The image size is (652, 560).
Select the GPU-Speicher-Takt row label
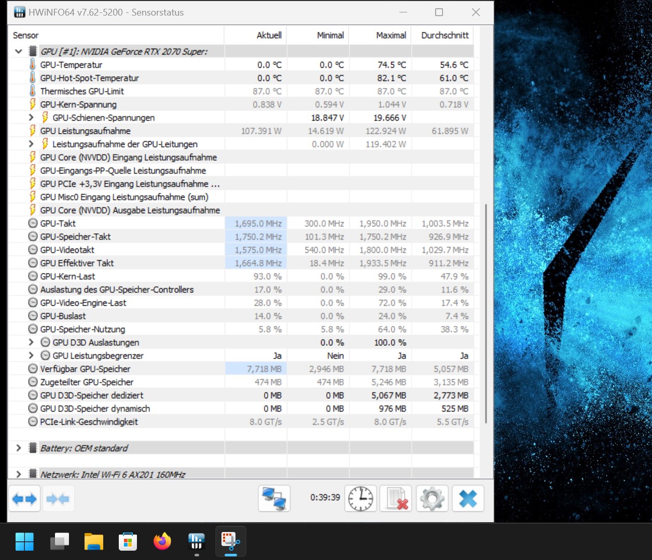pyautogui.click(x=75, y=236)
